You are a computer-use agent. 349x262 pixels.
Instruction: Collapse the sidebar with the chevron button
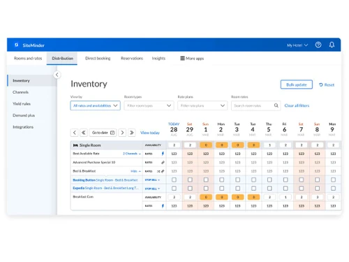click(x=57, y=75)
